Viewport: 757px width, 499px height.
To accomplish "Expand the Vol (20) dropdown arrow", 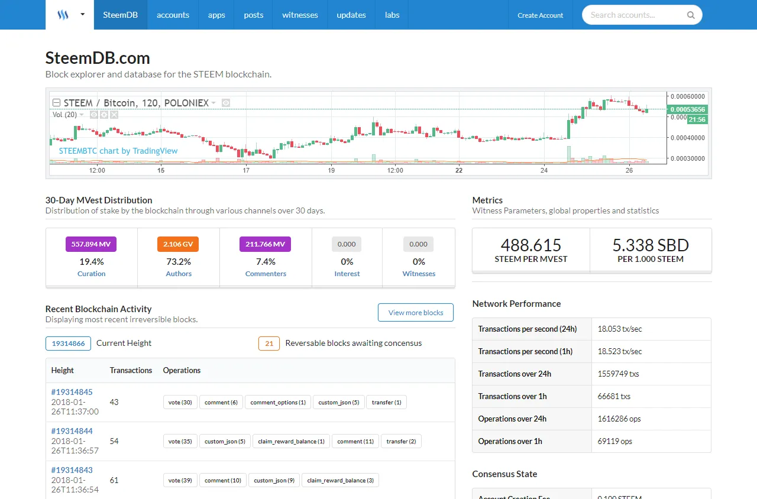I will point(82,115).
